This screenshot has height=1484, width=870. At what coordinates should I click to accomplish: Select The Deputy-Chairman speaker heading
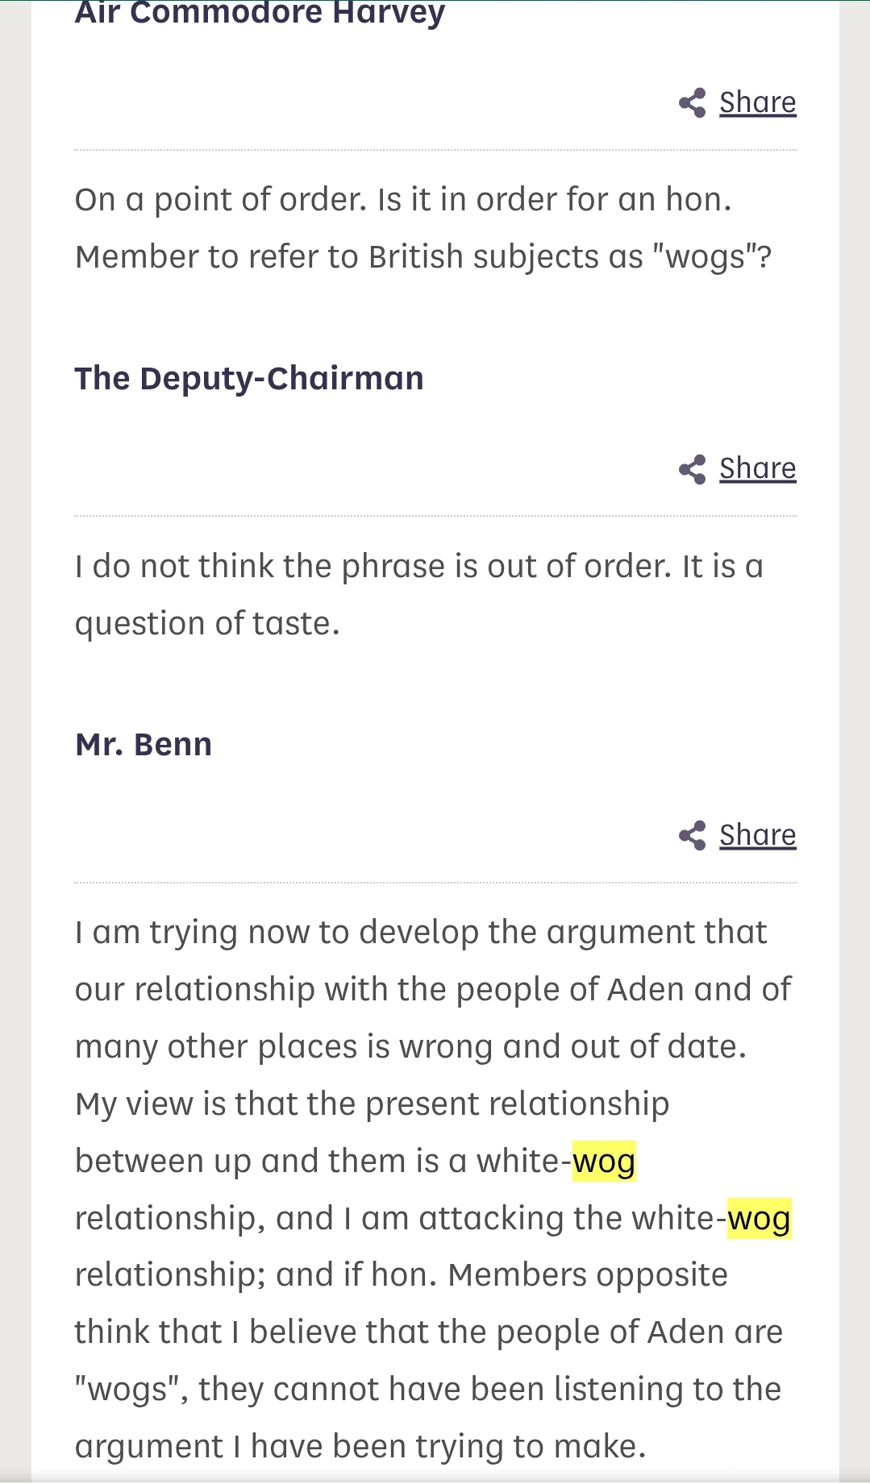[249, 379]
